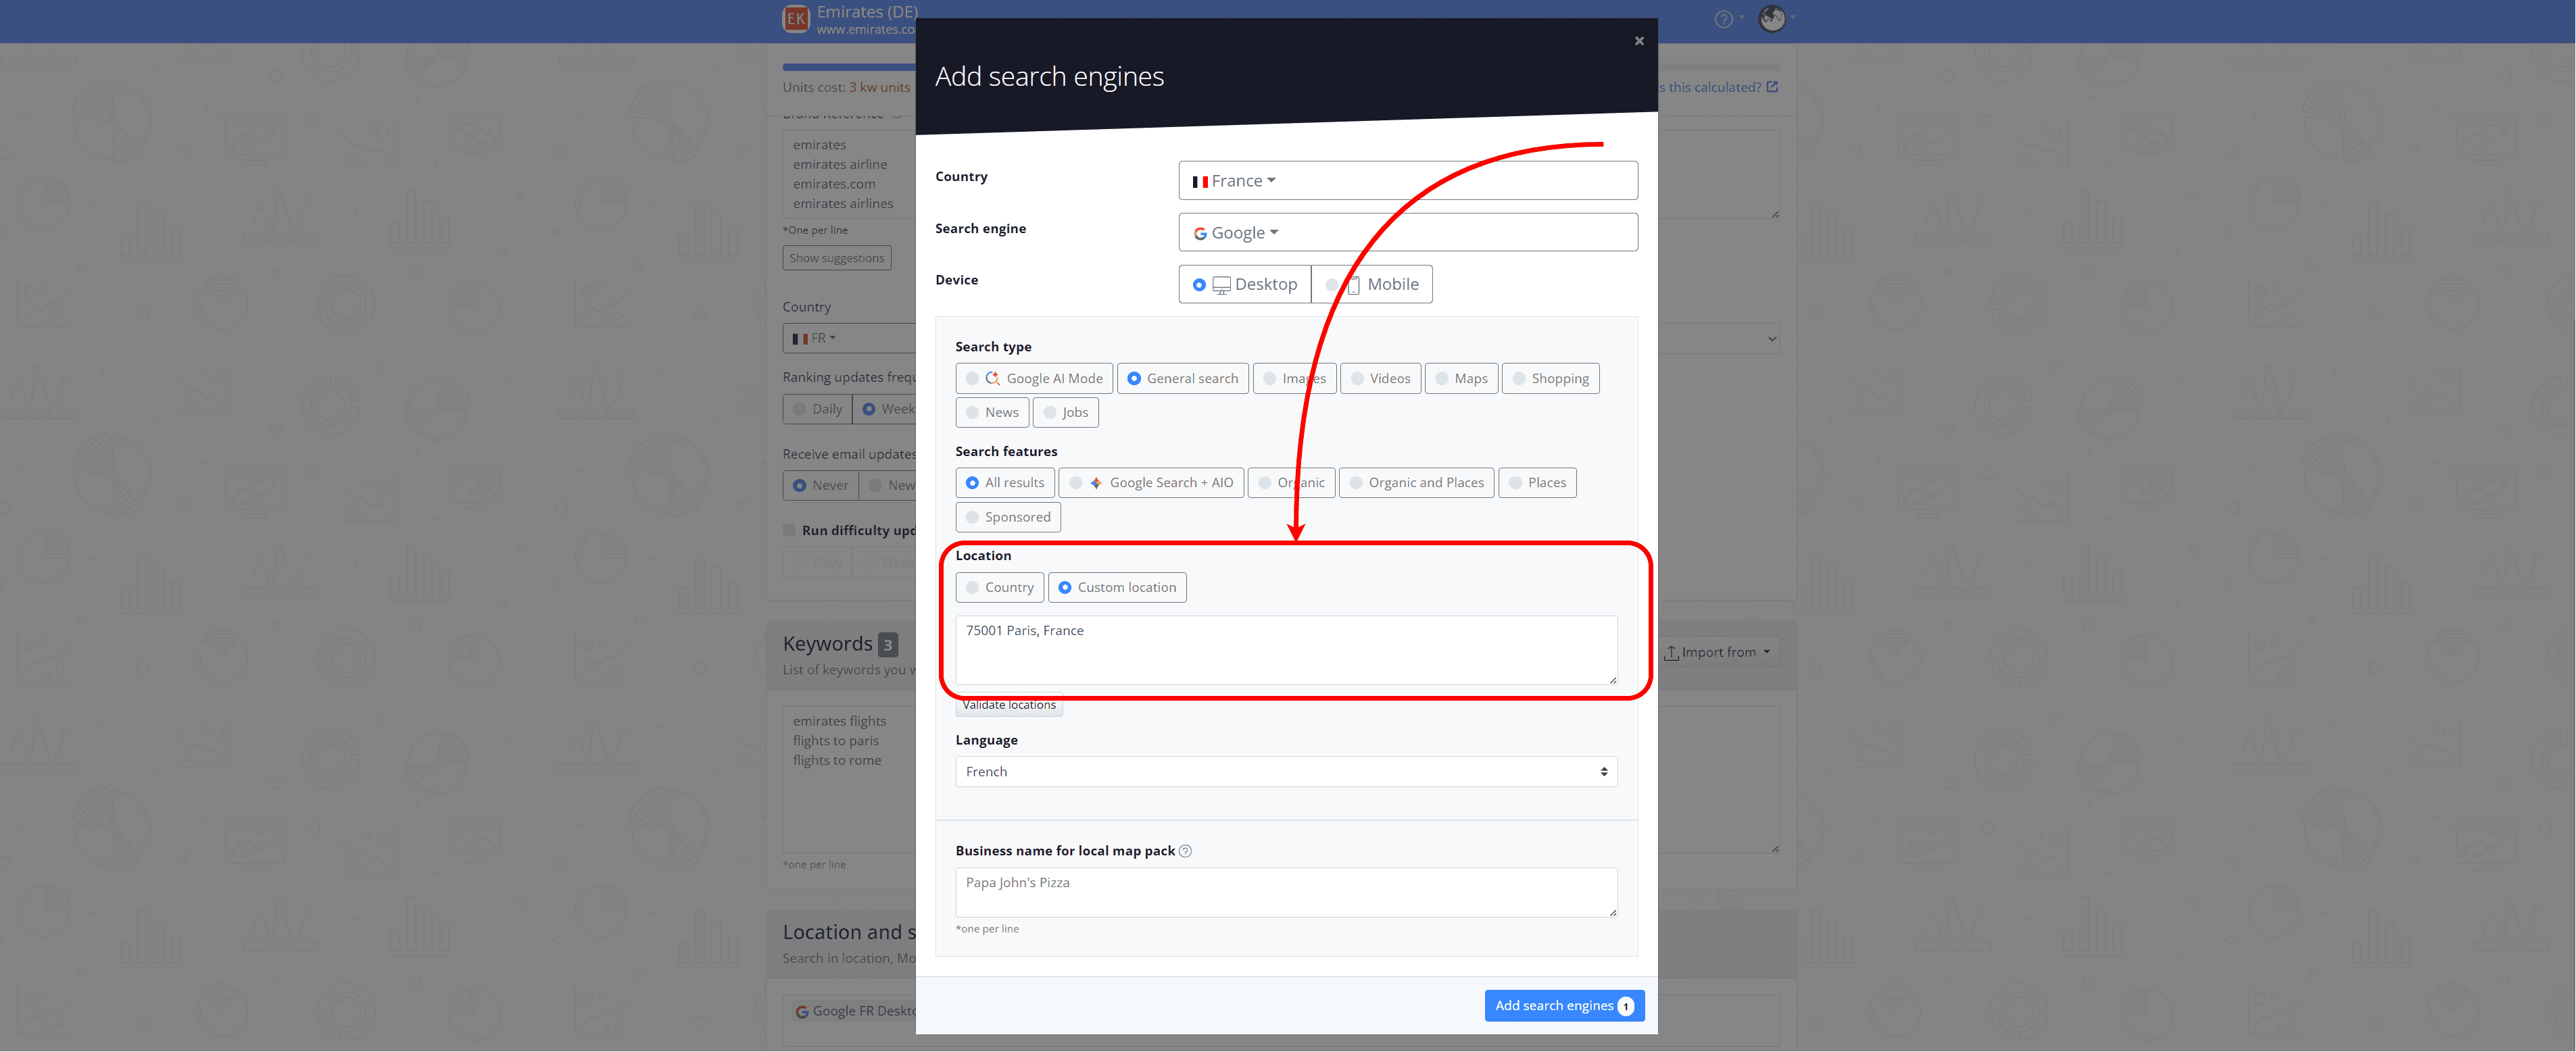This screenshot has height=1052, width=2576.
Task: Select Organic and Places feature
Action: 1417,483
